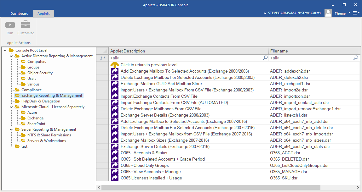The width and height of the screenshot is (362, 192).
Task: Click the user avatar icon near Theme
Action: coord(328,13)
